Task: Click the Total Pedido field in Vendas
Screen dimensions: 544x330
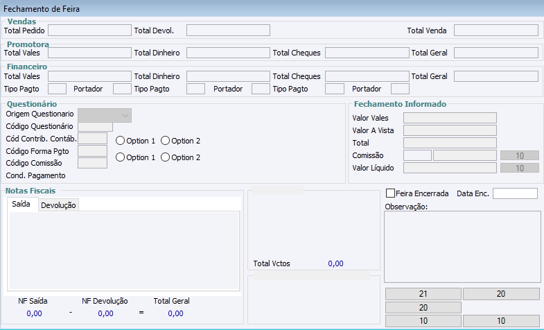Action: [89, 31]
